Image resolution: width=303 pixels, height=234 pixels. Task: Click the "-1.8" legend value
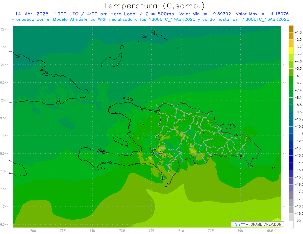298,32
